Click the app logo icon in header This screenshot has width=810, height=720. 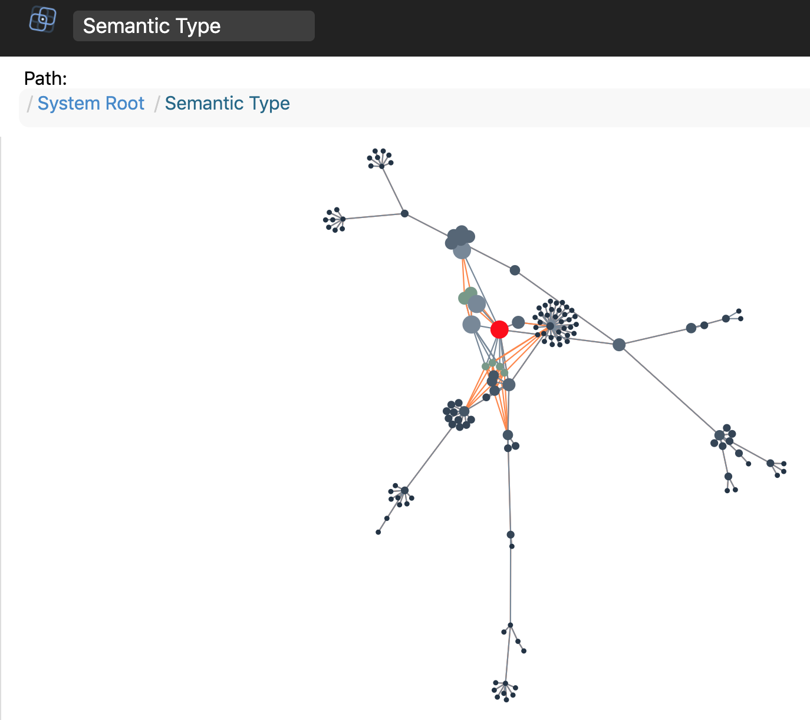[x=42, y=20]
